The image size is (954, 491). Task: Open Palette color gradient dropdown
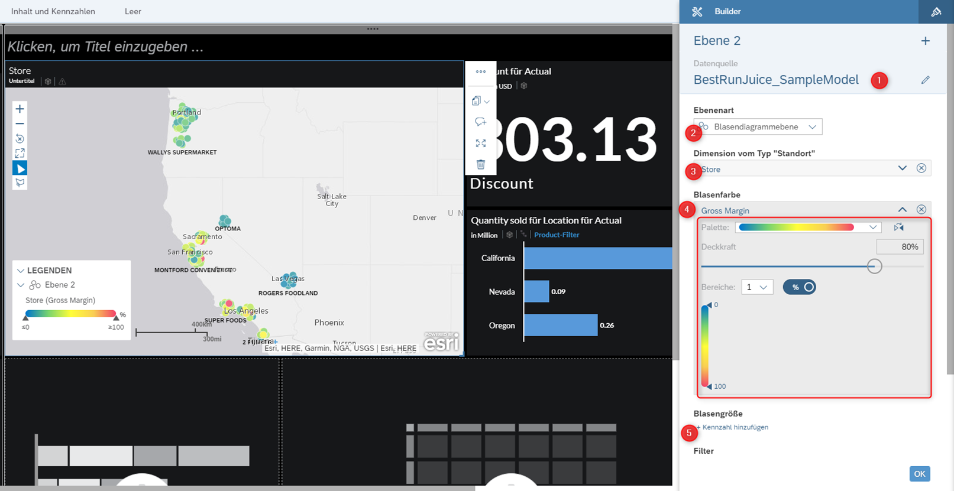pos(809,227)
